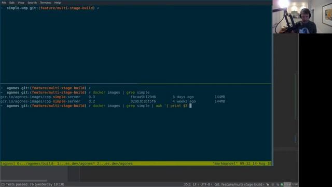The width and height of the screenshot is (332, 187).
Task: Click the awk '{ print $3 command text
Action: 172,106
